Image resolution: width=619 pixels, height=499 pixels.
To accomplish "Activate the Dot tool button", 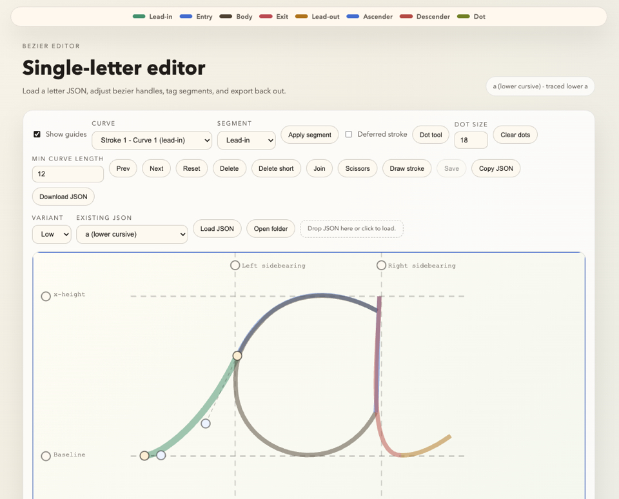I will pos(431,135).
